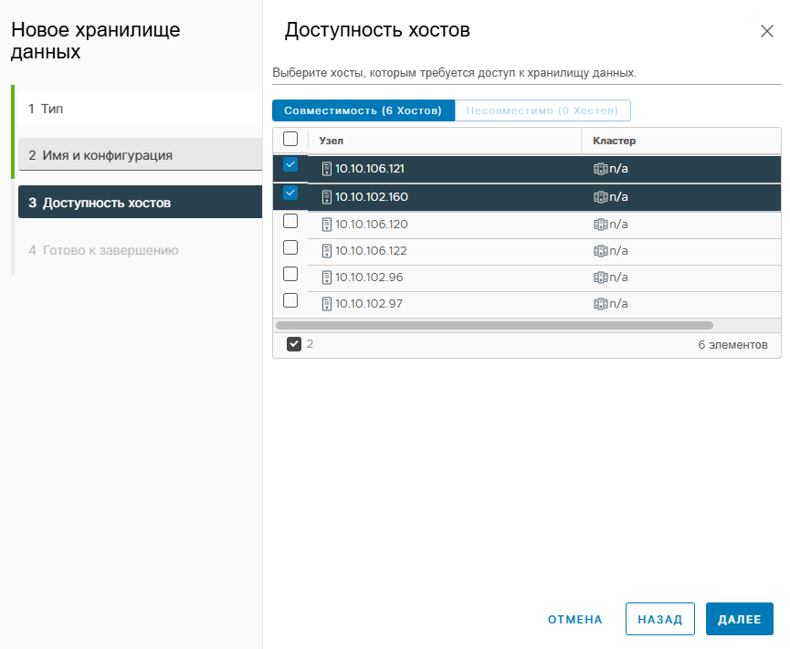Image resolution: width=790 pixels, height=649 pixels.
Task: Click cluster icon in 10.10.102.97 row
Action: [601, 304]
